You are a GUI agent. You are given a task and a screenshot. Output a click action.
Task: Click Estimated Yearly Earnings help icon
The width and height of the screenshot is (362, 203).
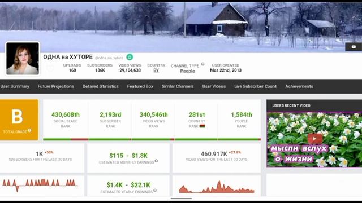click(x=155, y=191)
